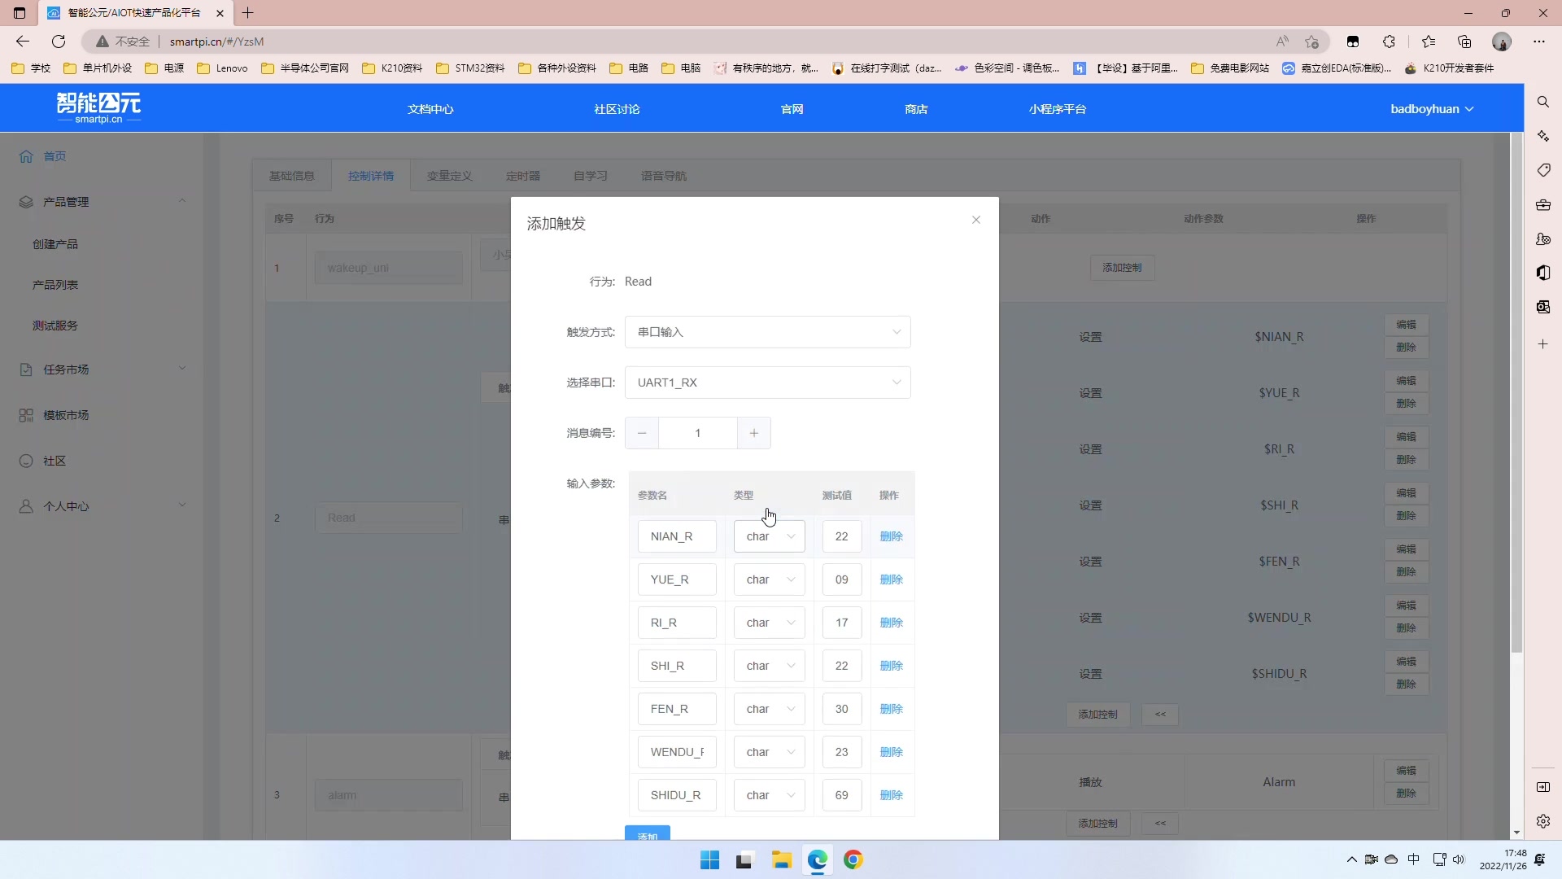Open type dropdown for RI_R row
The height and width of the screenshot is (879, 1562).
769,623
